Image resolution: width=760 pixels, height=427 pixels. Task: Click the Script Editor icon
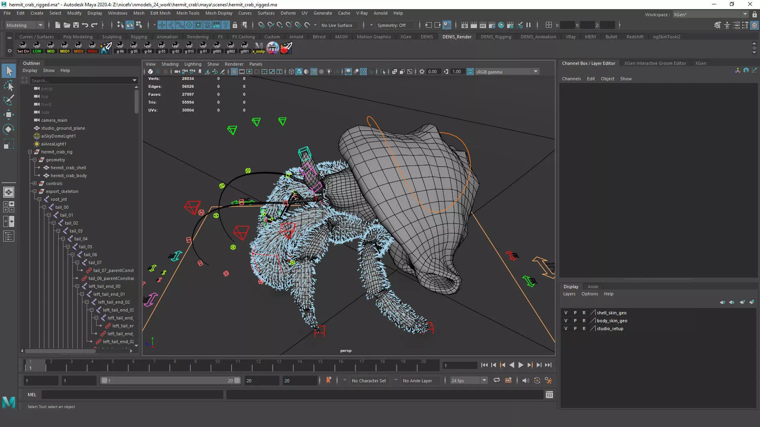549,395
